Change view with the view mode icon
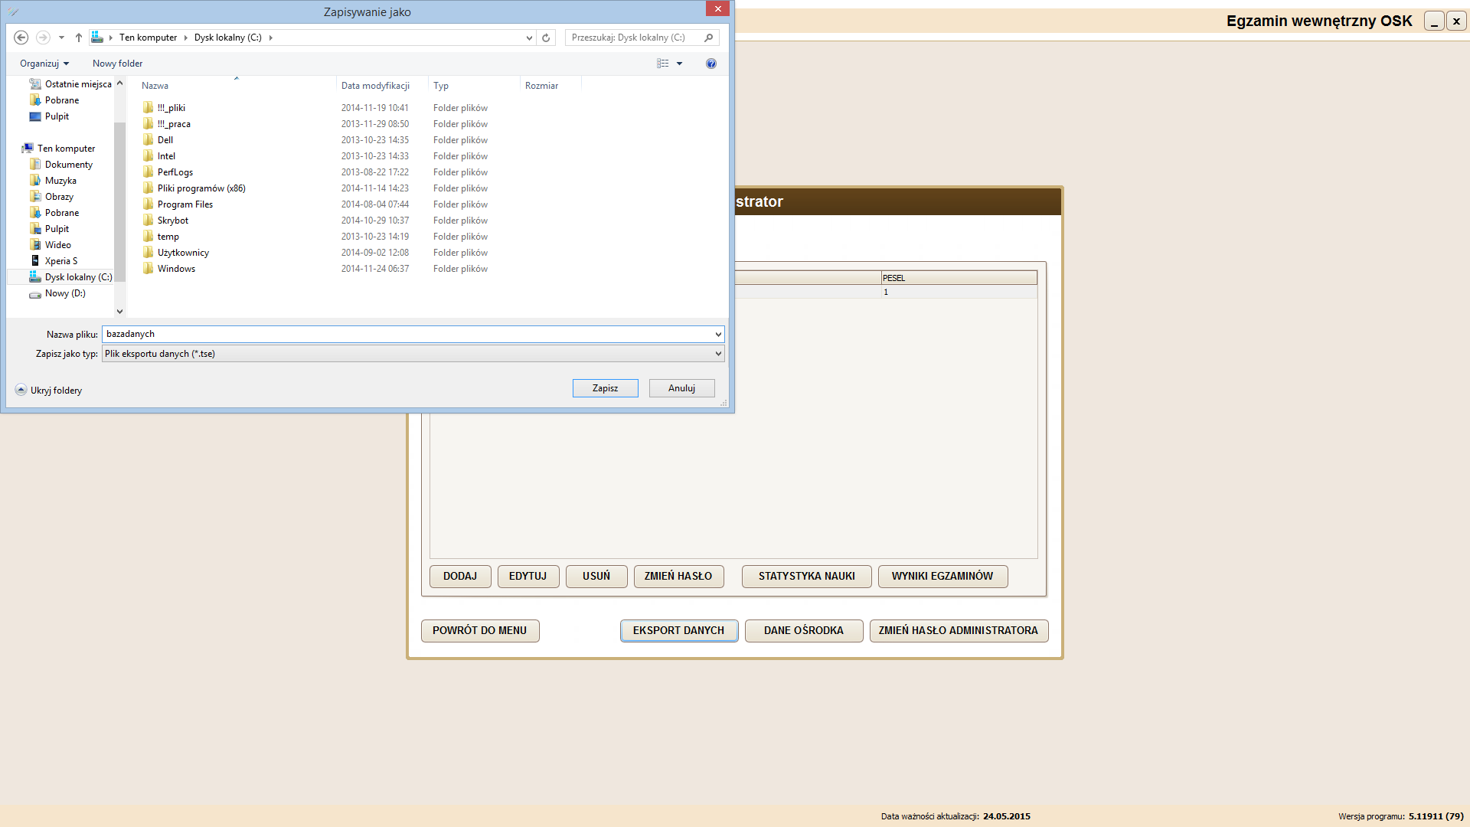This screenshot has width=1470, height=827. (x=663, y=64)
